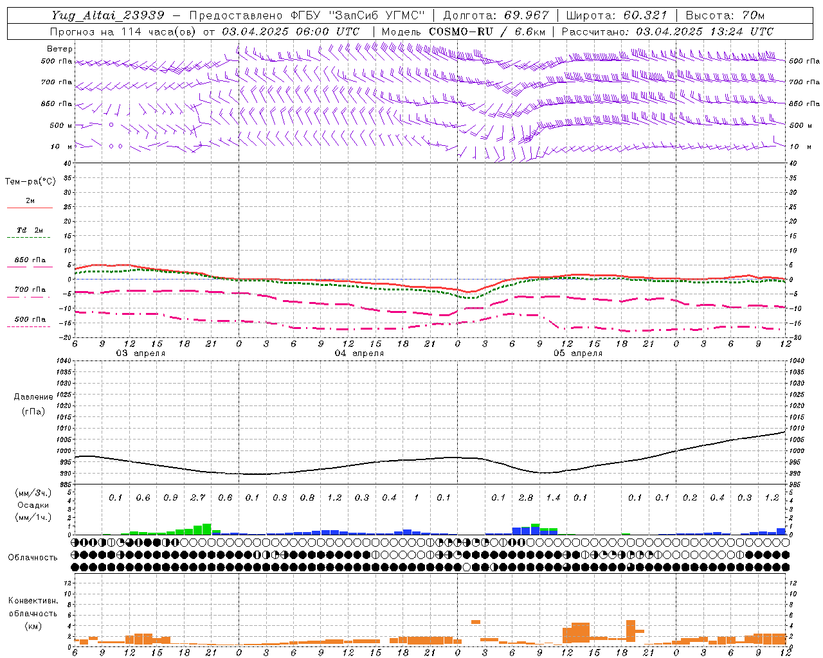Click "700 гПа" in the temperature legend

click(x=30, y=289)
